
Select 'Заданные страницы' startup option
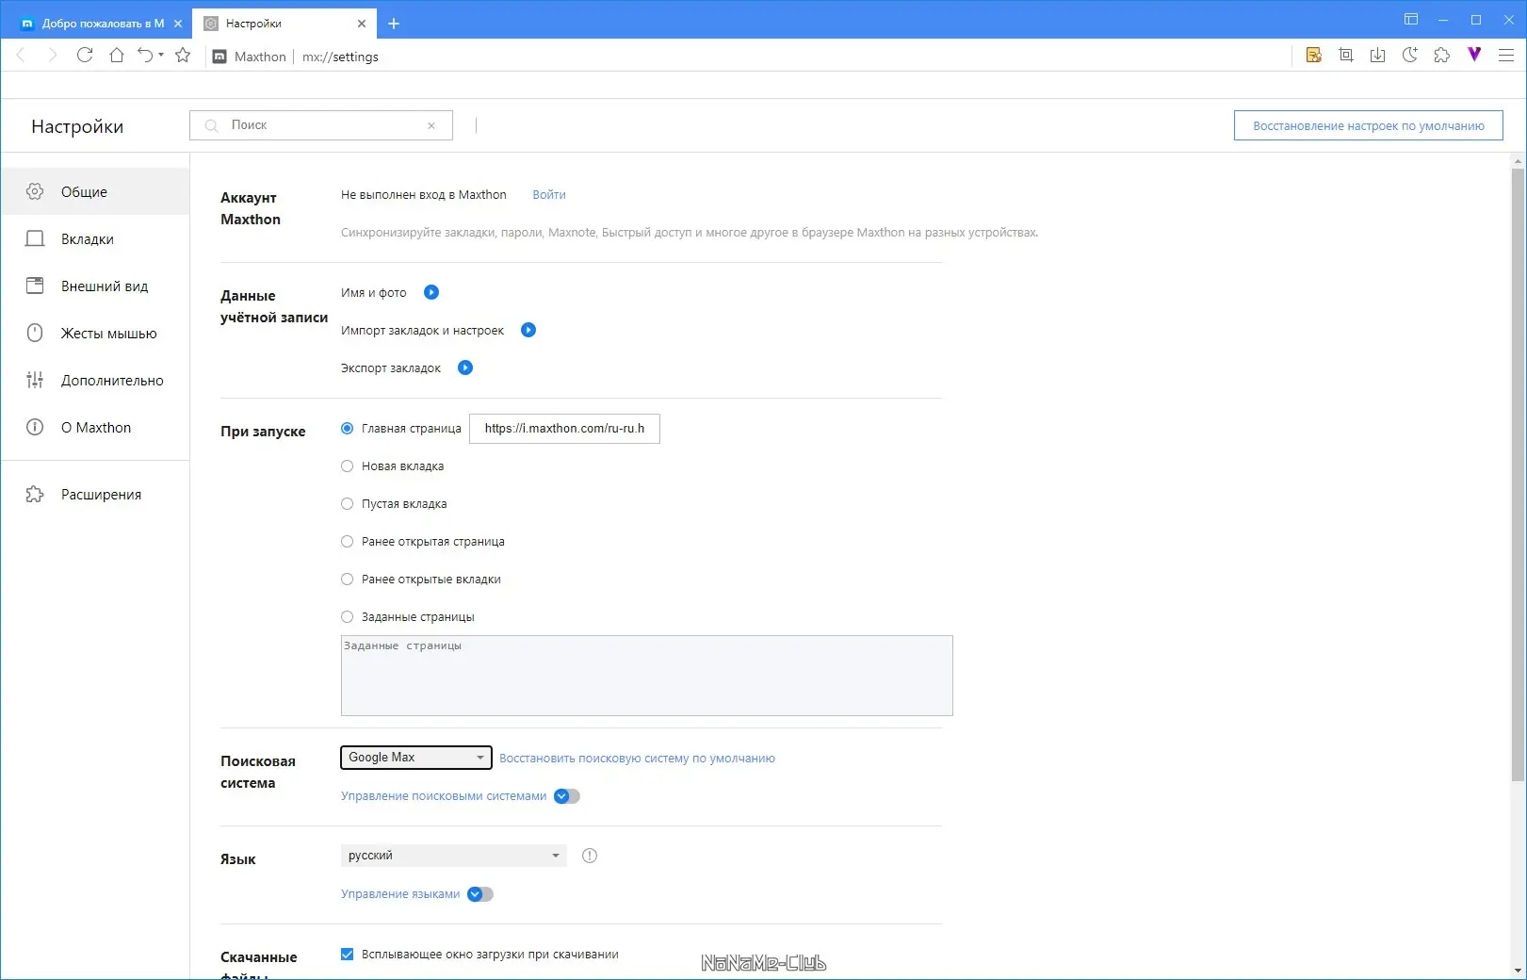[x=347, y=616]
